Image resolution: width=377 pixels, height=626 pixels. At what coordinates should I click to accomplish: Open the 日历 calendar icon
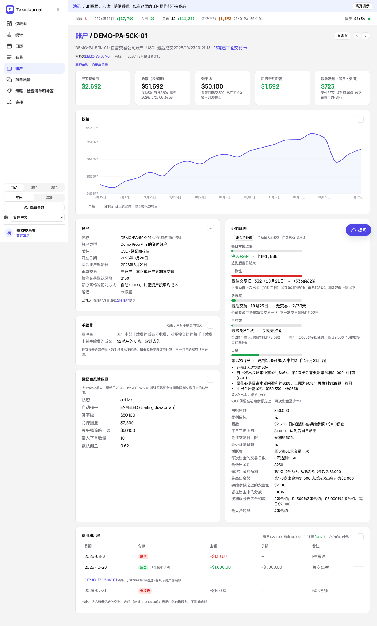coord(9,46)
